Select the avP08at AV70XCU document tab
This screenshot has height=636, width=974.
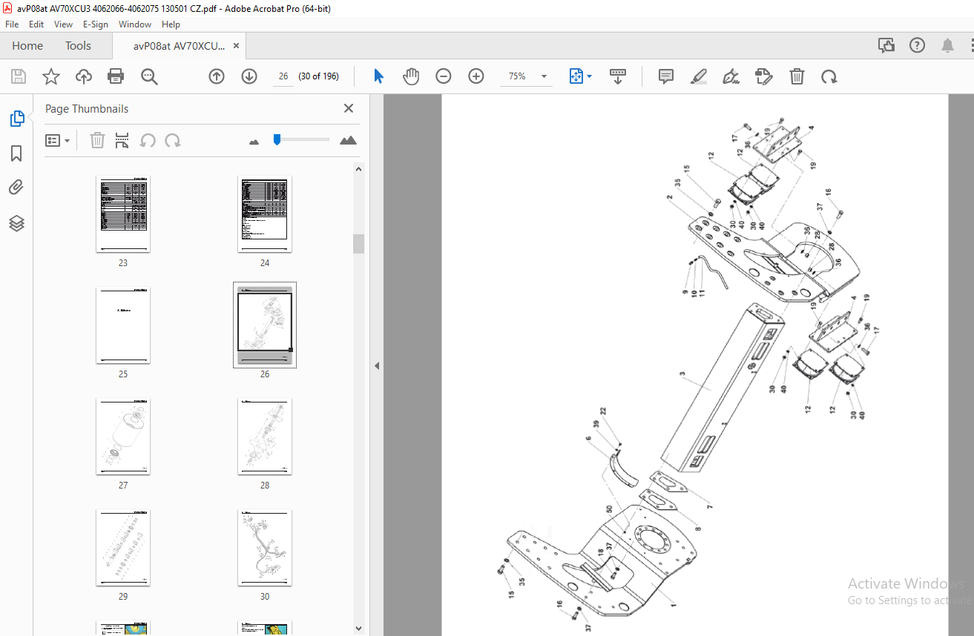(x=179, y=46)
